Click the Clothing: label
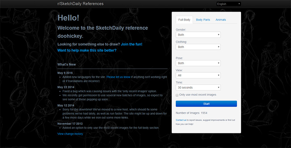The height and width of the screenshot is (148, 291). pos(181,42)
